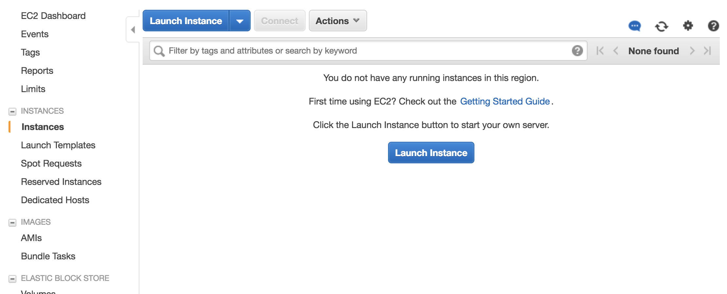
Task: Click the magnifier icon in the filter box
Action: 159,51
